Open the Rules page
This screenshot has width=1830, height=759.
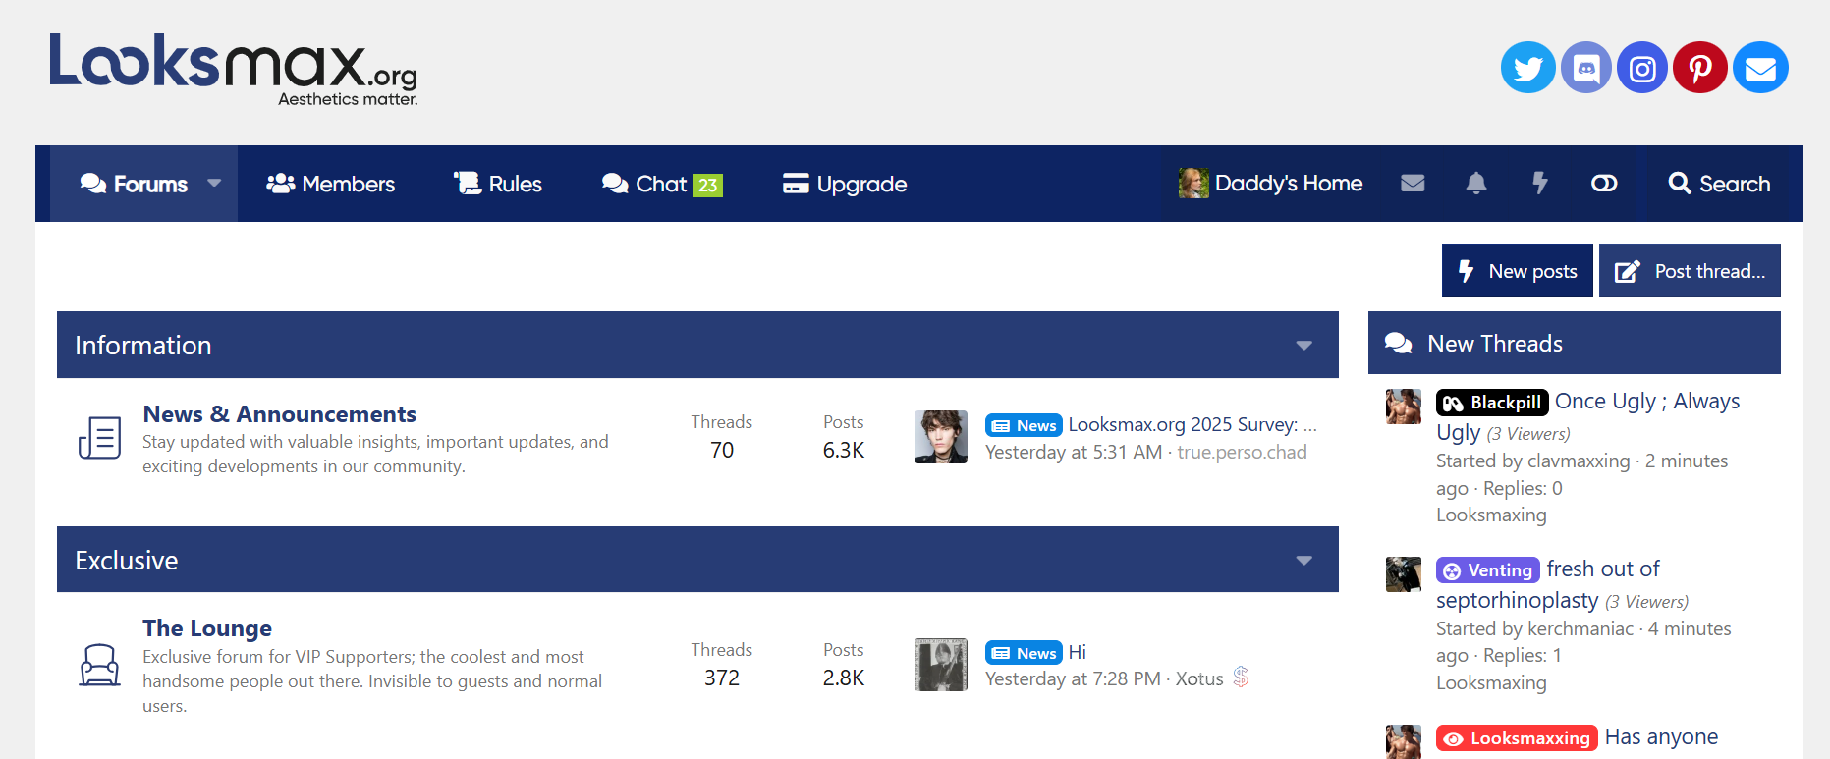498,184
